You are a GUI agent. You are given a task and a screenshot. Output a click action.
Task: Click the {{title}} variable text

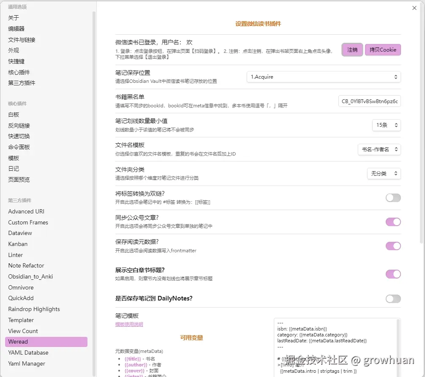coord(133,359)
